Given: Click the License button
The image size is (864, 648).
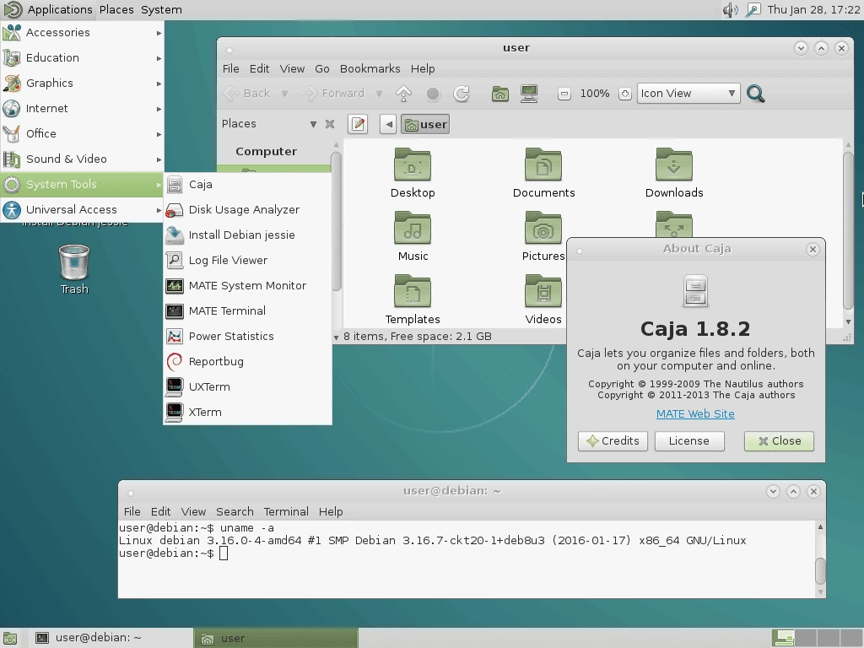Looking at the screenshot, I should pos(689,440).
